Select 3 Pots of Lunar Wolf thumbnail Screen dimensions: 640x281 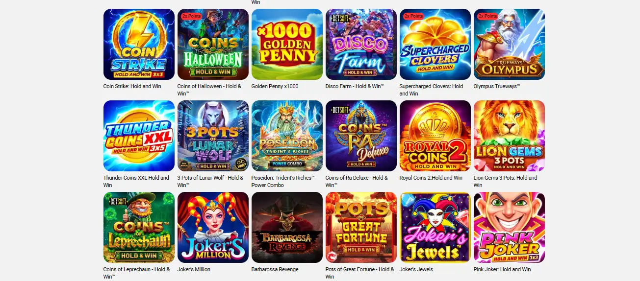(213, 136)
